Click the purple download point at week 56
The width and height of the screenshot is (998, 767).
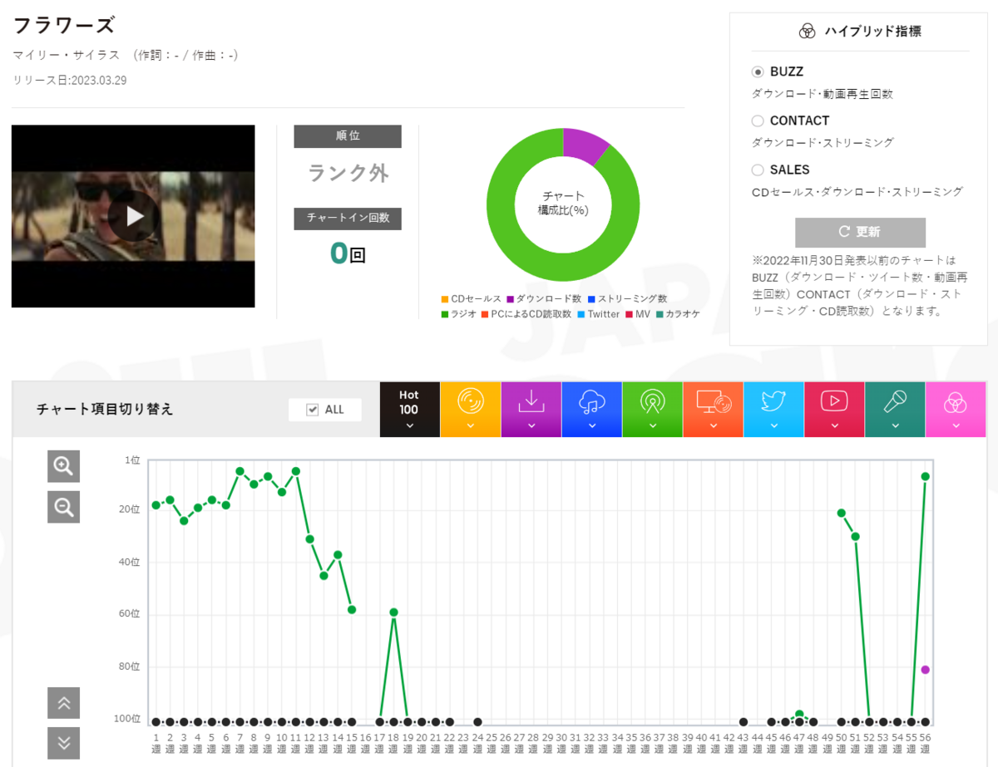pyautogui.click(x=925, y=669)
